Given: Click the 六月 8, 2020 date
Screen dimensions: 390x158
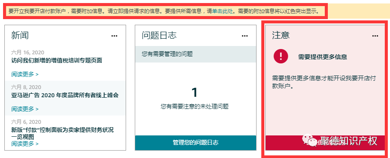Looking at the screenshot, I should pyautogui.click(x=26, y=87).
